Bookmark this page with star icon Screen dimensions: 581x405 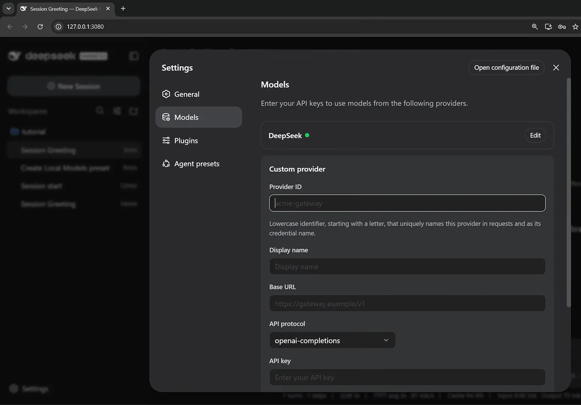(575, 27)
